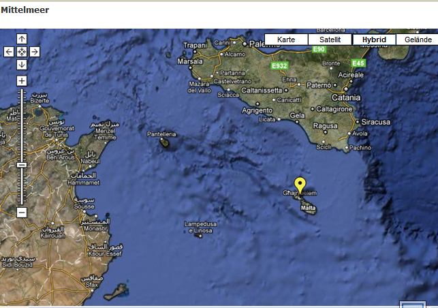Pan the map down with the arrow

[22, 65]
